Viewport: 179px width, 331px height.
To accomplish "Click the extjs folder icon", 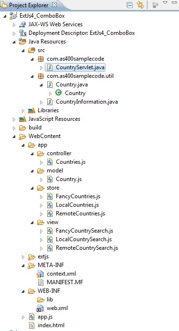I will pos(32,256).
